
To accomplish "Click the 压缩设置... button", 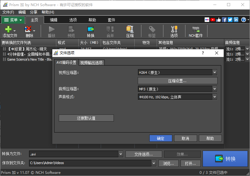I will [177, 81].
